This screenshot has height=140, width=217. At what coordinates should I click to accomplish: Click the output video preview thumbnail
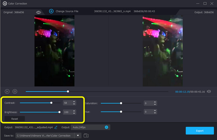[x=162, y=51]
